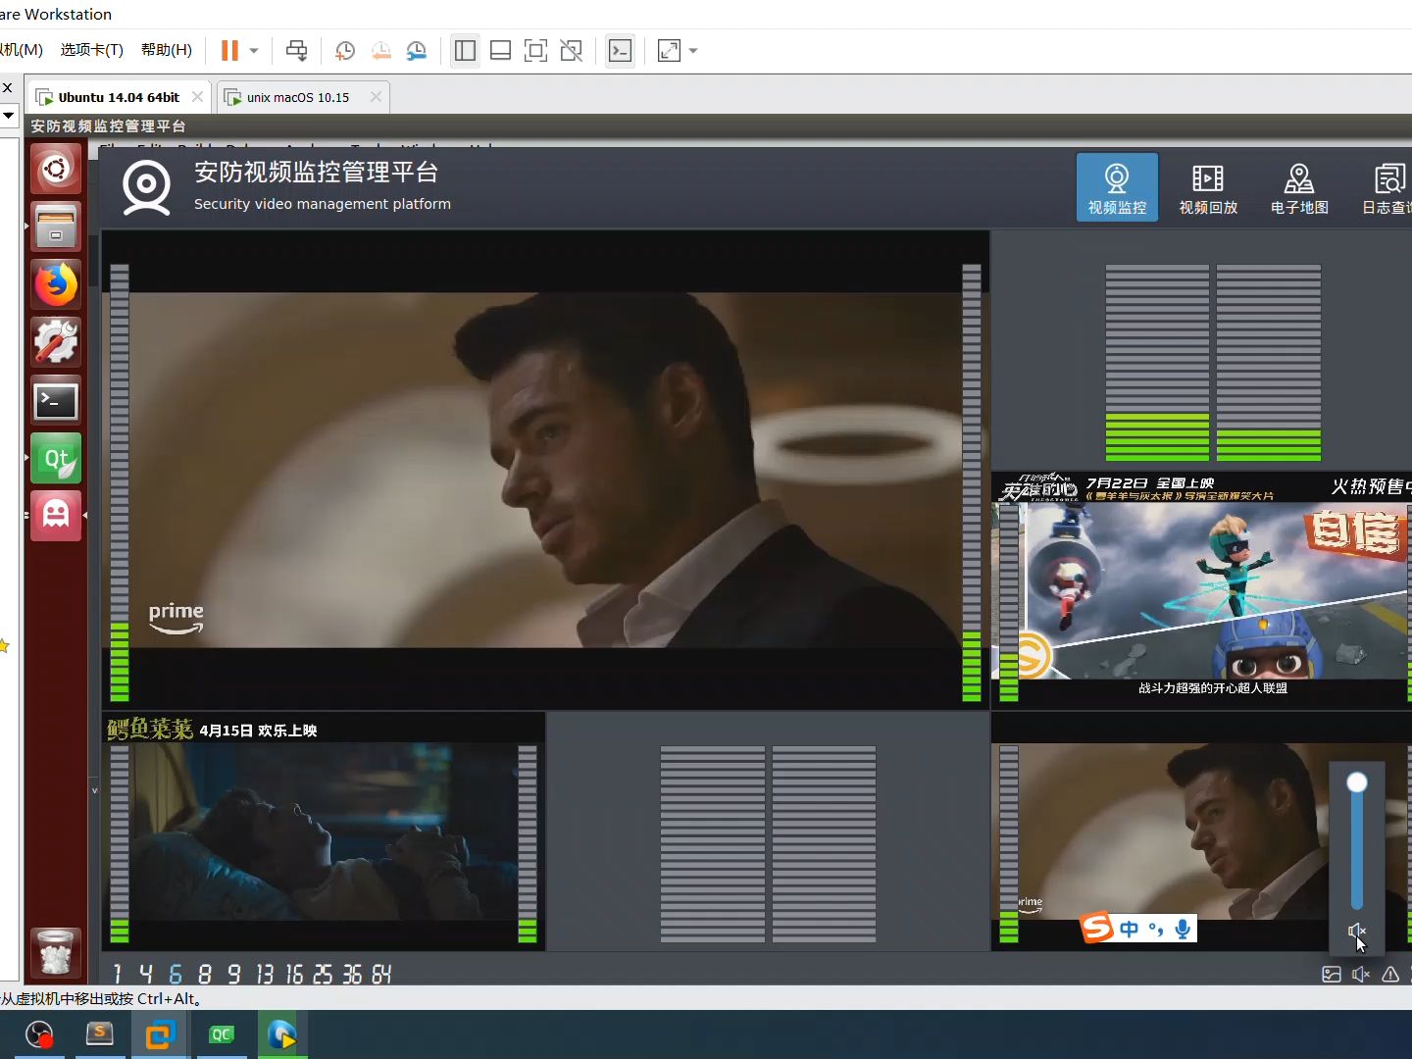Open the 视频监控 video monitoring module
The height and width of the screenshot is (1059, 1412).
tap(1117, 187)
